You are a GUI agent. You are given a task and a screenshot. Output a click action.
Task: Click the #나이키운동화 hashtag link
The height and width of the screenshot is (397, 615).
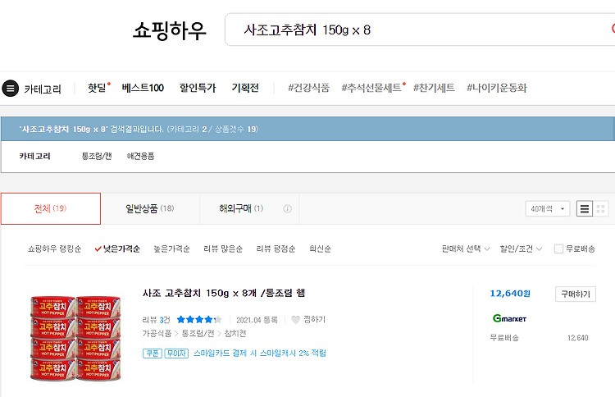point(497,88)
